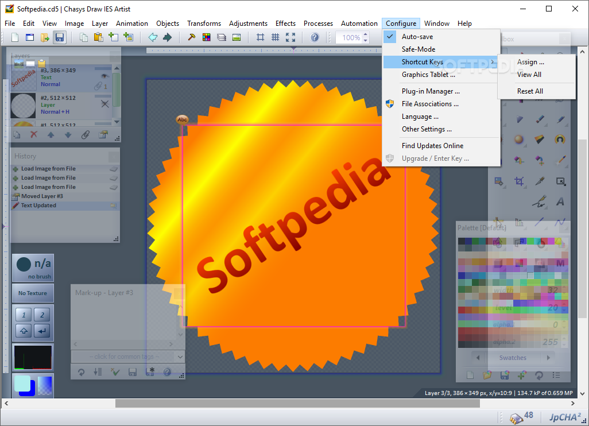
Task: Click the fullscreen arrows toolbar icon
Action: point(290,37)
